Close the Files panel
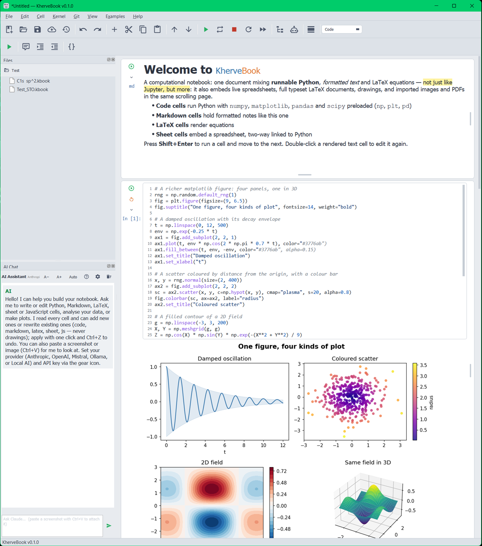Screen dimensions: 482x546 click(113, 60)
